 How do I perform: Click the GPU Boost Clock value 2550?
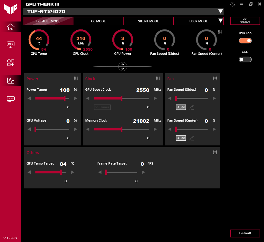pyautogui.click(x=143, y=90)
